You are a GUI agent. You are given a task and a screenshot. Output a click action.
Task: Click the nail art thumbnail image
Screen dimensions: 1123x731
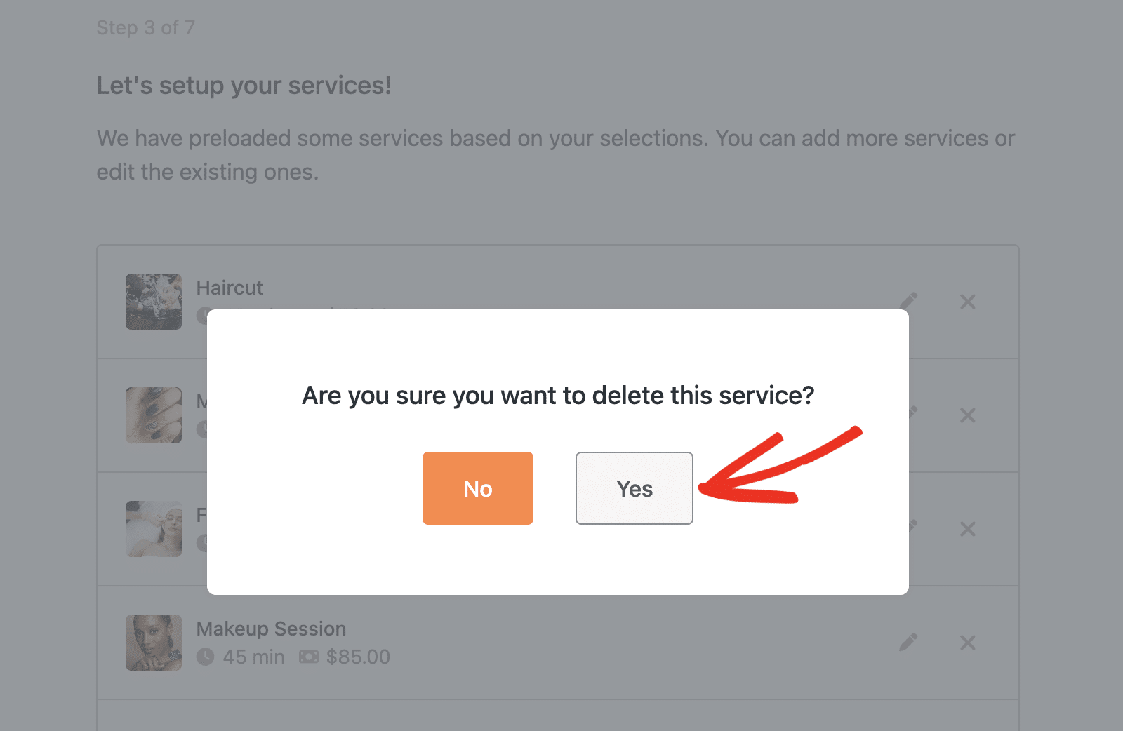pos(154,415)
